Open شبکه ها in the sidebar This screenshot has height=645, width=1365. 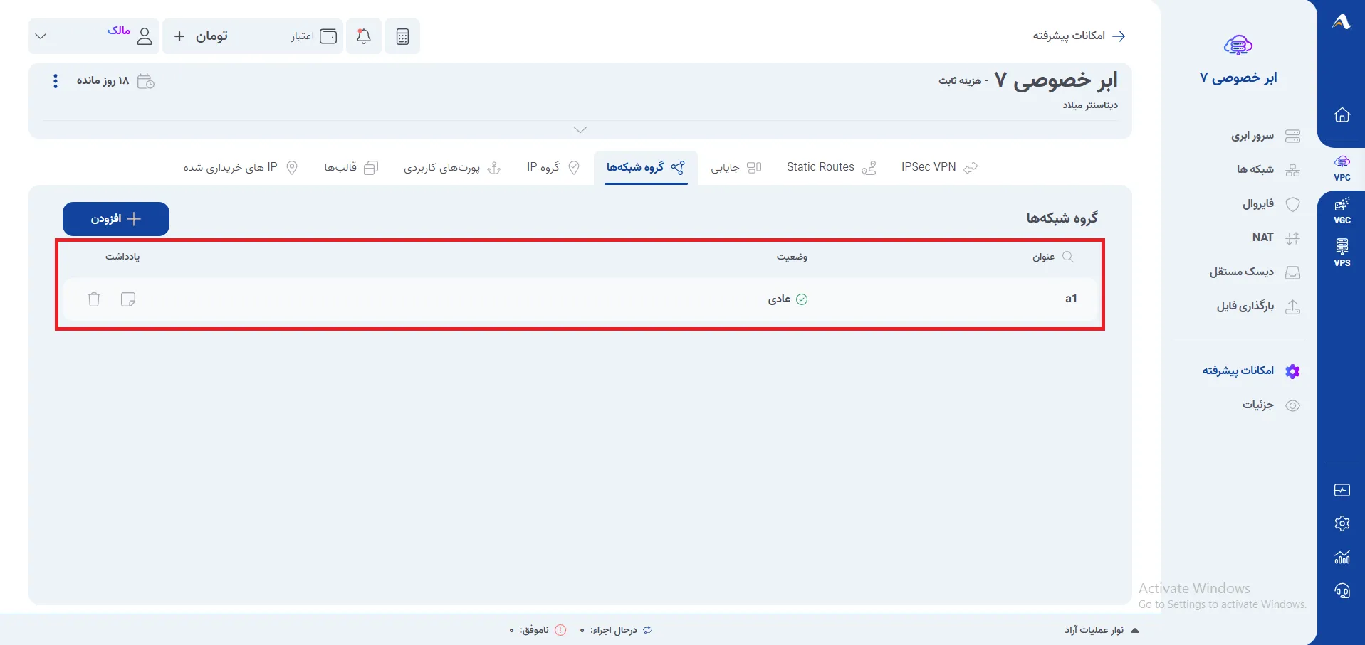tap(1267, 169)
